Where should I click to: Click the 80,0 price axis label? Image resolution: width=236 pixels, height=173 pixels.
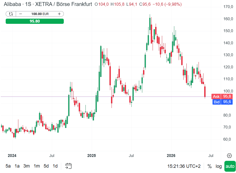pyautogui.click(x=227, y=115)
